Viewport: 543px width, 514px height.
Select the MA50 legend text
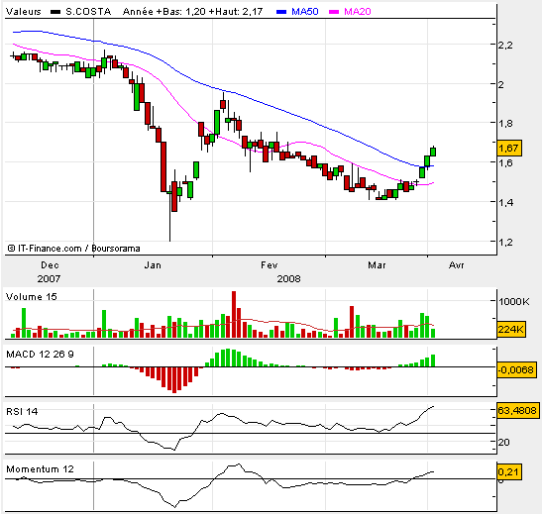tap(305, 12)
